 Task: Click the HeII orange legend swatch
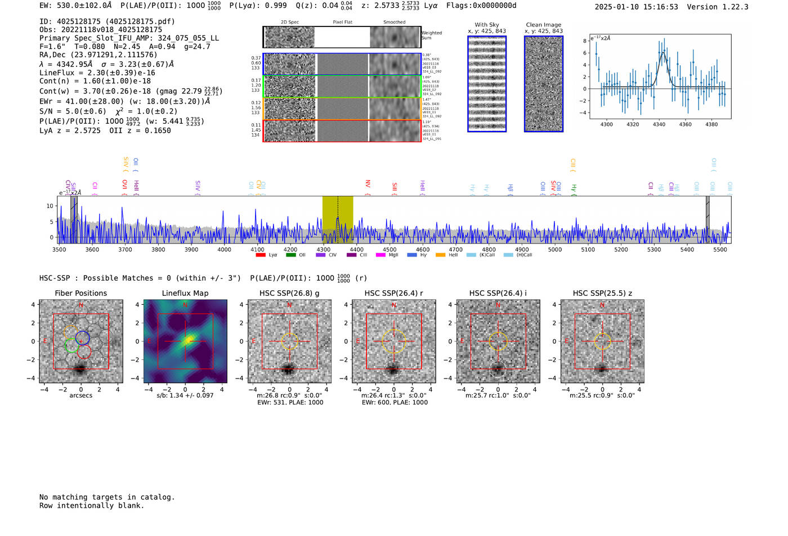pyautogui.click(x=440, y=255)
